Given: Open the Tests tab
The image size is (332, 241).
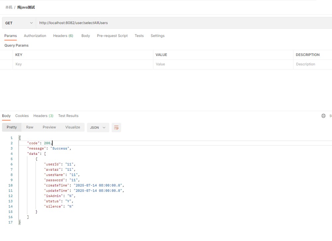Looking at the screenshot, I should click(139, 36).
